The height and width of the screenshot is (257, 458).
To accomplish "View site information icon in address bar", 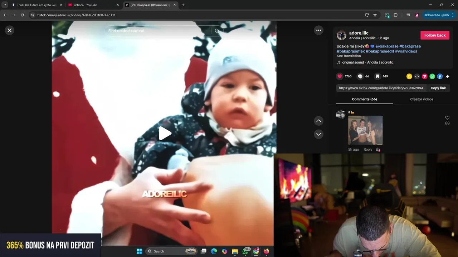I will click(33, 15).
